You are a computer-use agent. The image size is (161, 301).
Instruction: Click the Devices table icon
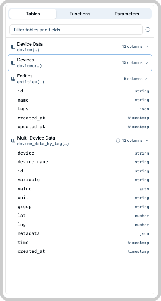[x=13, y=63]
